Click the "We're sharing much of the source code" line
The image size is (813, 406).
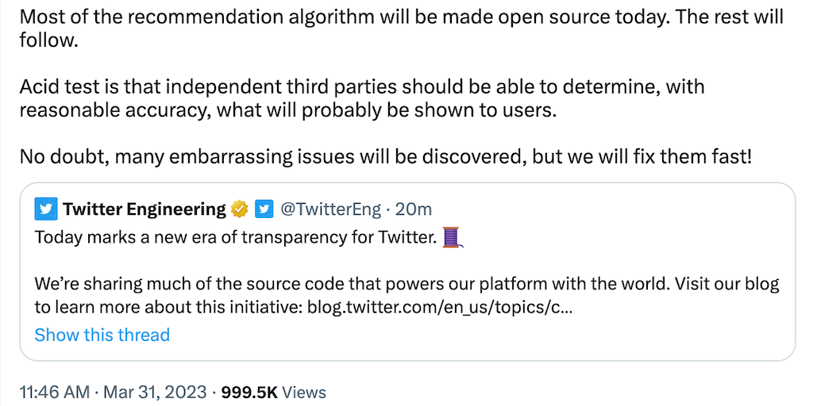406,284
